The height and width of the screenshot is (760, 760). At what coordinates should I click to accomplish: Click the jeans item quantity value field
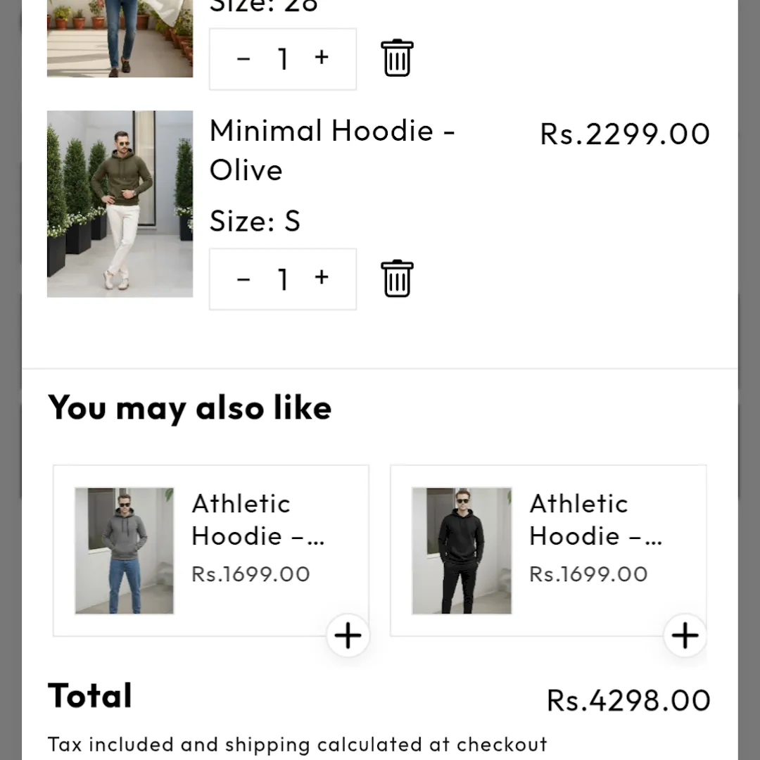point(283,59)
